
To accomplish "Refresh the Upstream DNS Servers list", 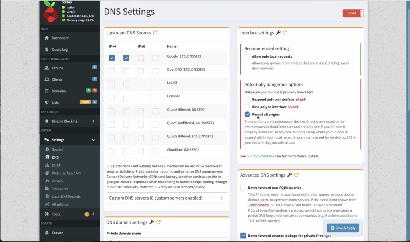I will pos(156,33).
